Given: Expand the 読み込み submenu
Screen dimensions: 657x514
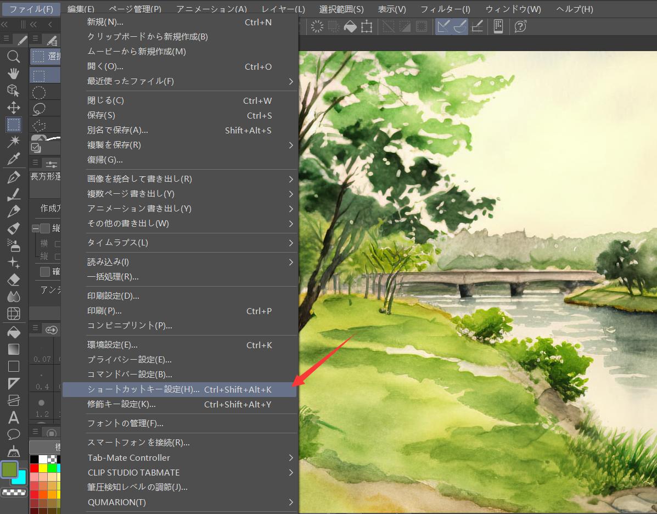Looking at the screenshot, I should [179, 262].
